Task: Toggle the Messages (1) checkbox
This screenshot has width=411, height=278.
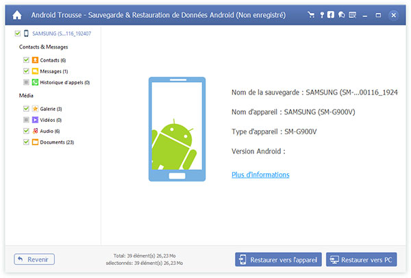Action: (x=26, y=71)
